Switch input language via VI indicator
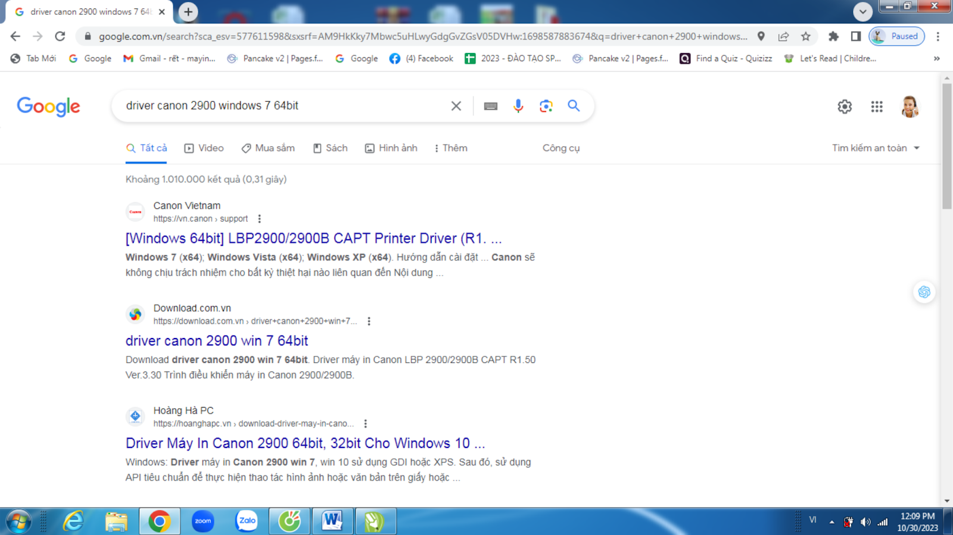 (812, 520)
